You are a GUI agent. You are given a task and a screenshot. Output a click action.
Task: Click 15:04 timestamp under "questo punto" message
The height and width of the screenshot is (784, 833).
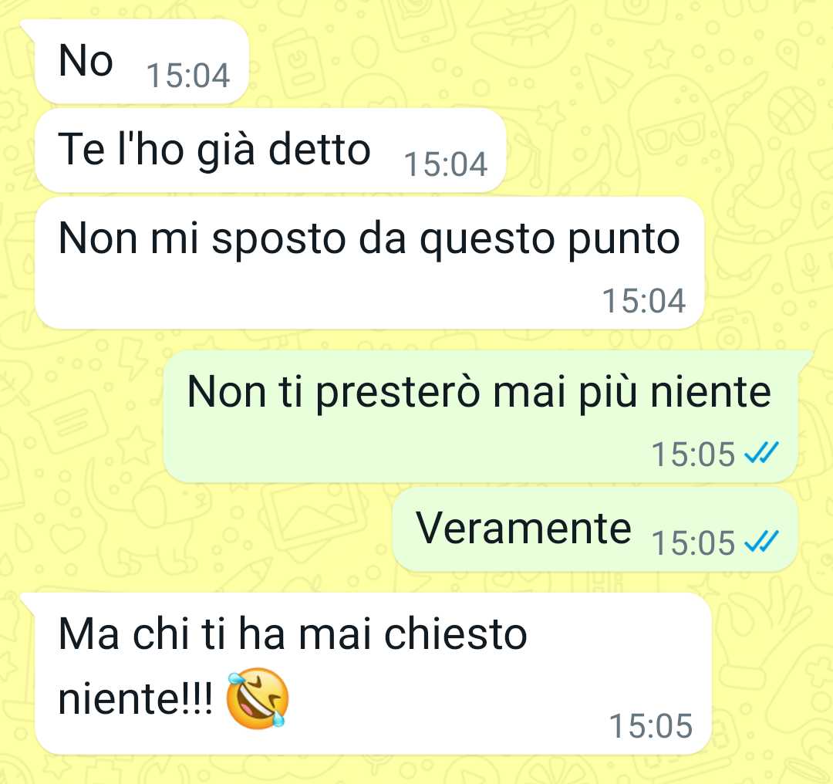[x=643, y=301]
